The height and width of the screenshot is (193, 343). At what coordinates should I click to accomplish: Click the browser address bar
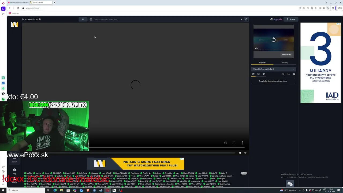coord(161,8)
